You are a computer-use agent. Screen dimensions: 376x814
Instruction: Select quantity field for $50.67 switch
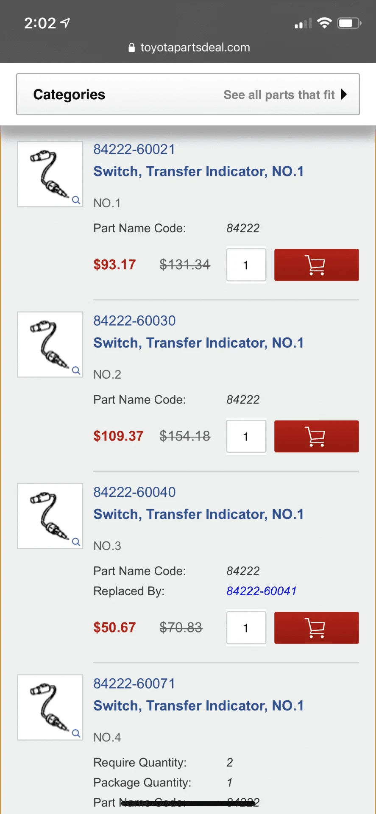(x=246, y=628)
